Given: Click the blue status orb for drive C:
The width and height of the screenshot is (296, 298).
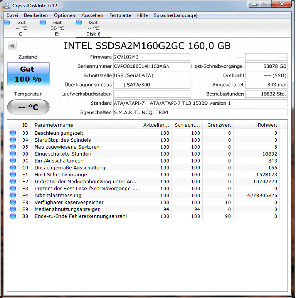Looking at the screenshot, I should 7,22.
